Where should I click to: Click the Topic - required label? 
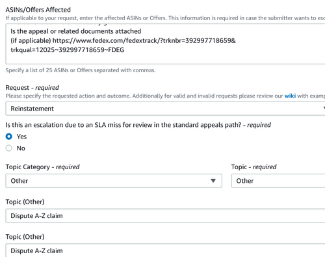click(253, 167)
